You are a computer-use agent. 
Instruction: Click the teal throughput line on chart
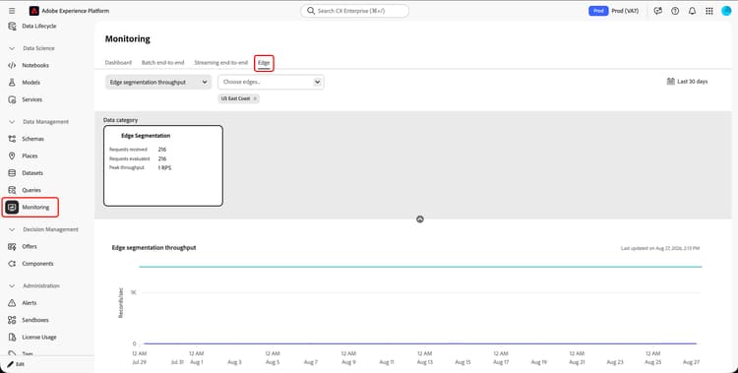point(420,267)
